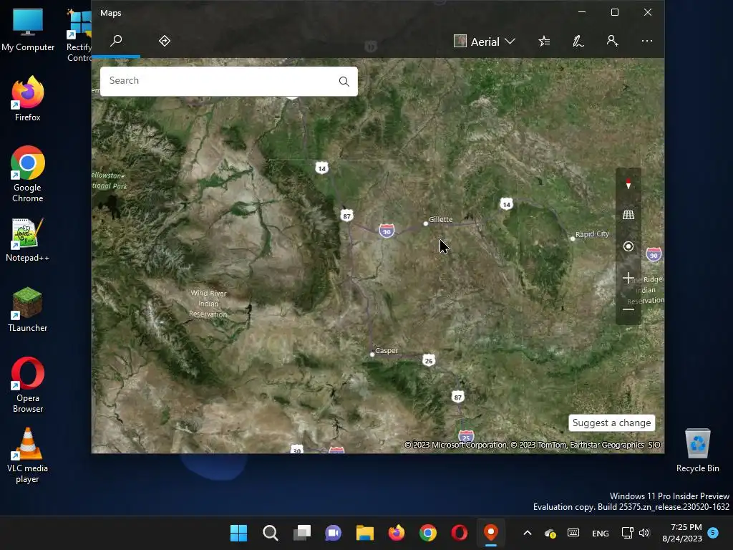
Task: Open touch keyboard tray icon
Action: coord(573,533)
